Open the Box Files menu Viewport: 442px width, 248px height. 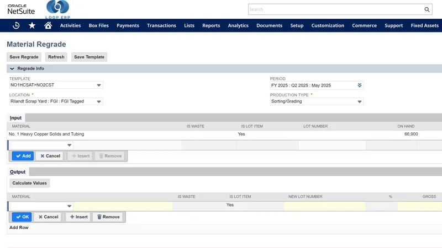(x=99, y=25)
